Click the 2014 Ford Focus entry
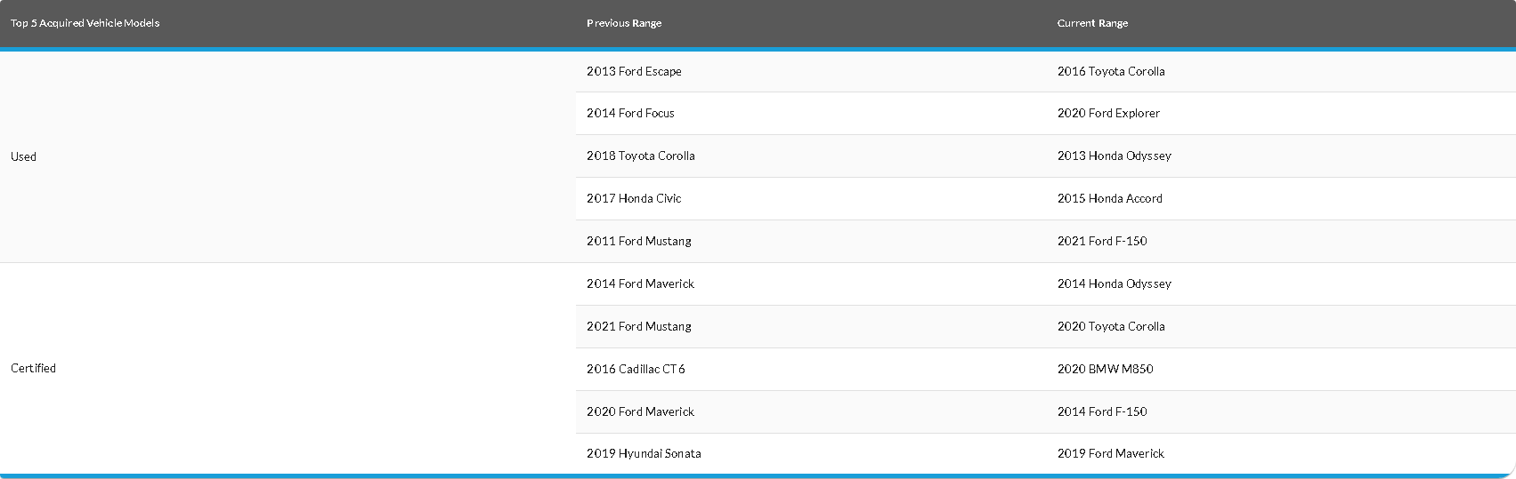Screen dimensions: 1516x479 click(x=630, y=113)
